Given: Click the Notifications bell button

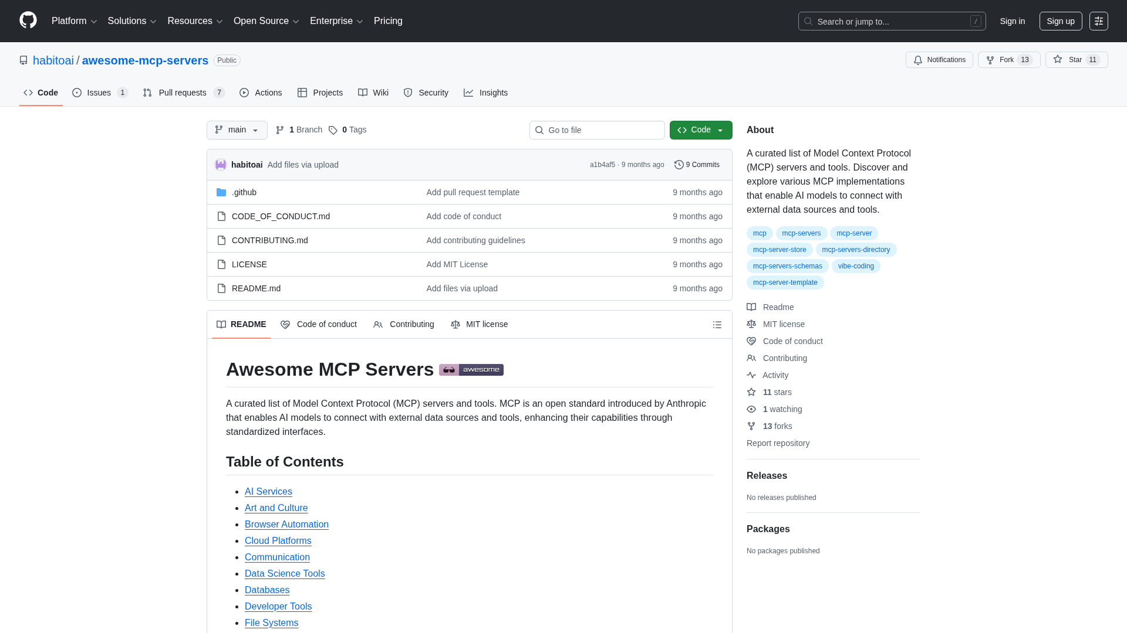Looking at the screenshot, I should click(939, 60).
